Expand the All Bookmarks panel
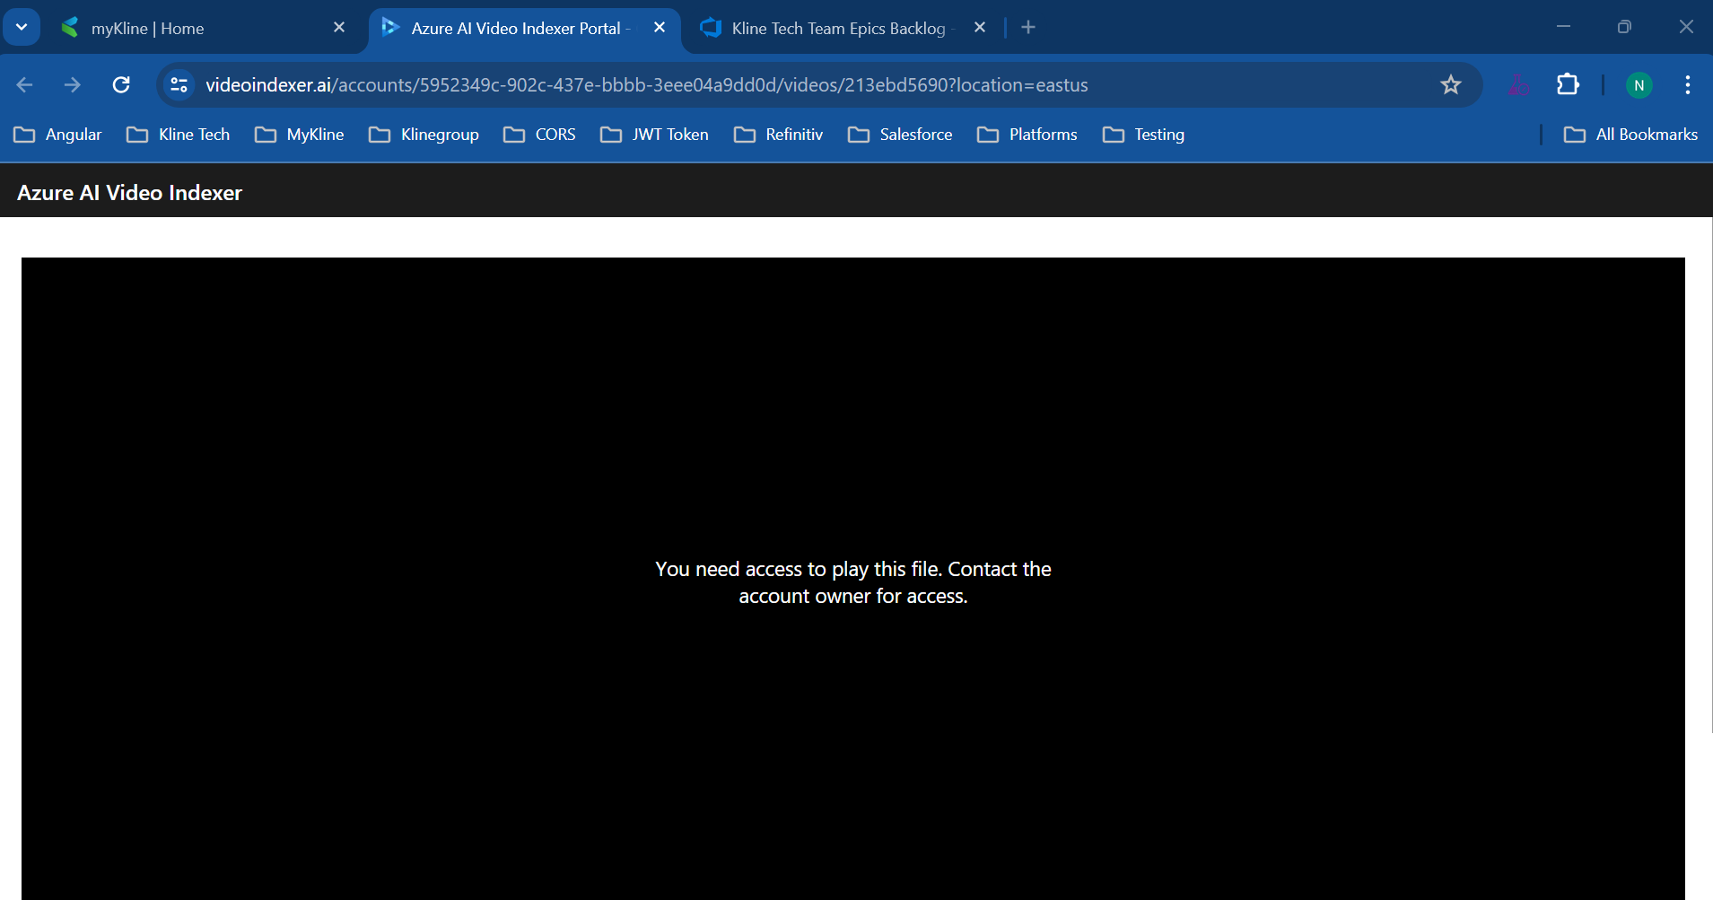This screenshot has width=1713, height=900. 1629,135
